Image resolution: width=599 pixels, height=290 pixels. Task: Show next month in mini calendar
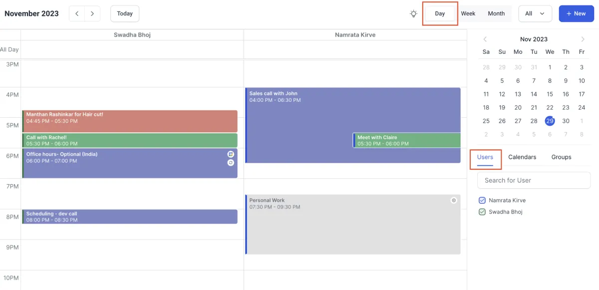[583, 39]
